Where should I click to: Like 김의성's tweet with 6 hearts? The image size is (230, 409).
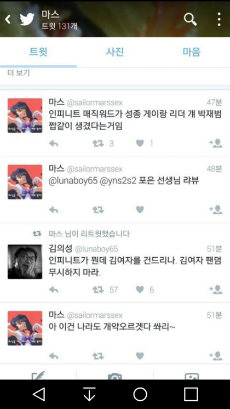[140, 289]
